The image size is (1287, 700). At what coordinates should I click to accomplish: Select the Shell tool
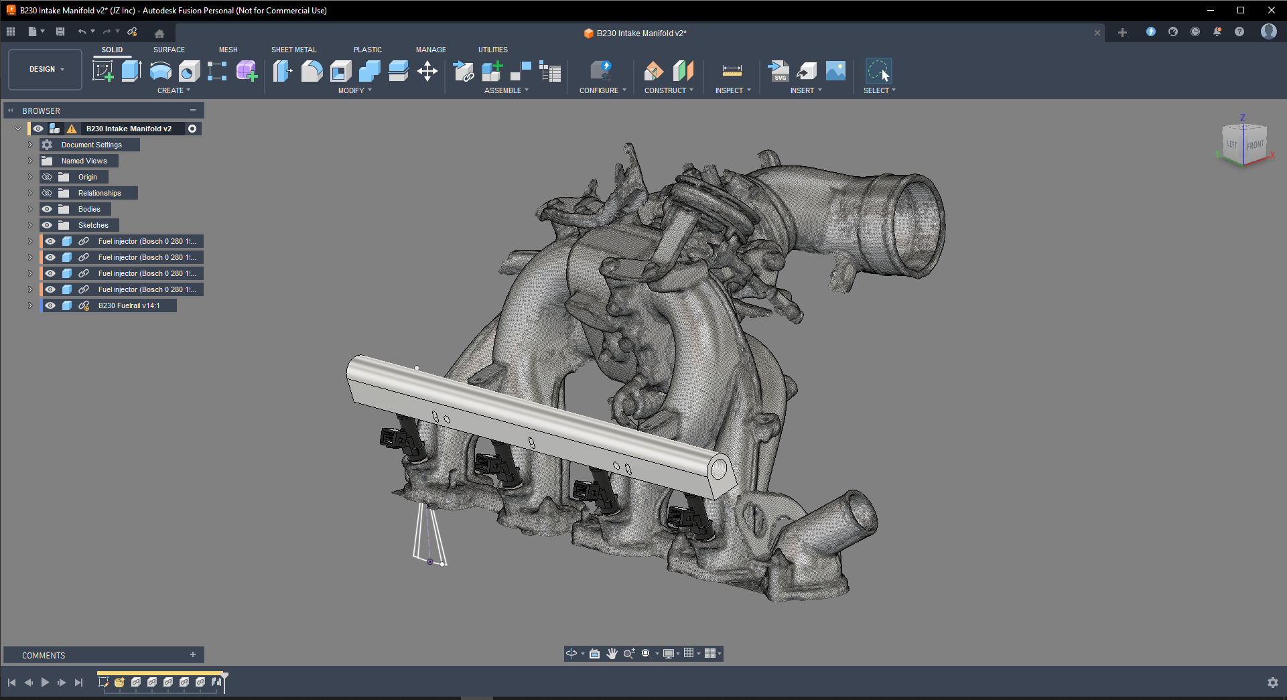[x=340, y=70]
